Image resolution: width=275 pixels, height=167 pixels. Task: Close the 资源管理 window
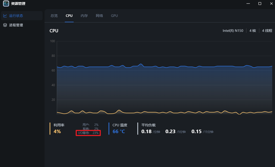click(271, 4)
